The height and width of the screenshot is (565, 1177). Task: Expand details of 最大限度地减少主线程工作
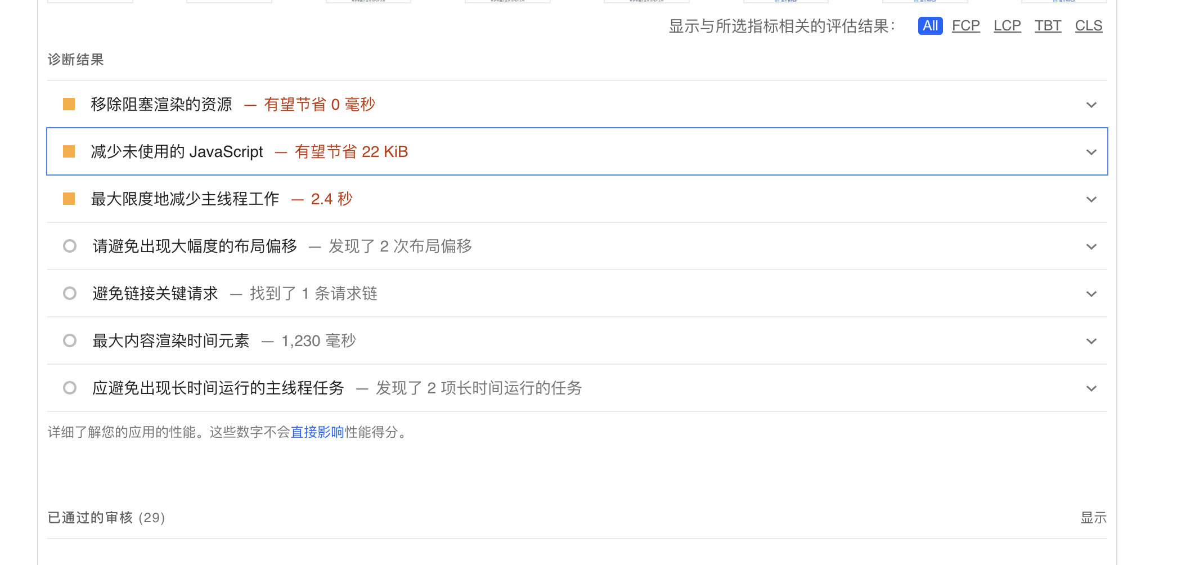(1092, 199)
